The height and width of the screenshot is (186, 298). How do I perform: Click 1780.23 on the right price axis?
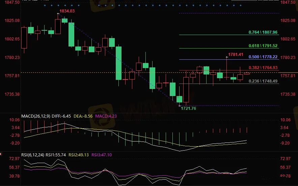tap(288, 57)
